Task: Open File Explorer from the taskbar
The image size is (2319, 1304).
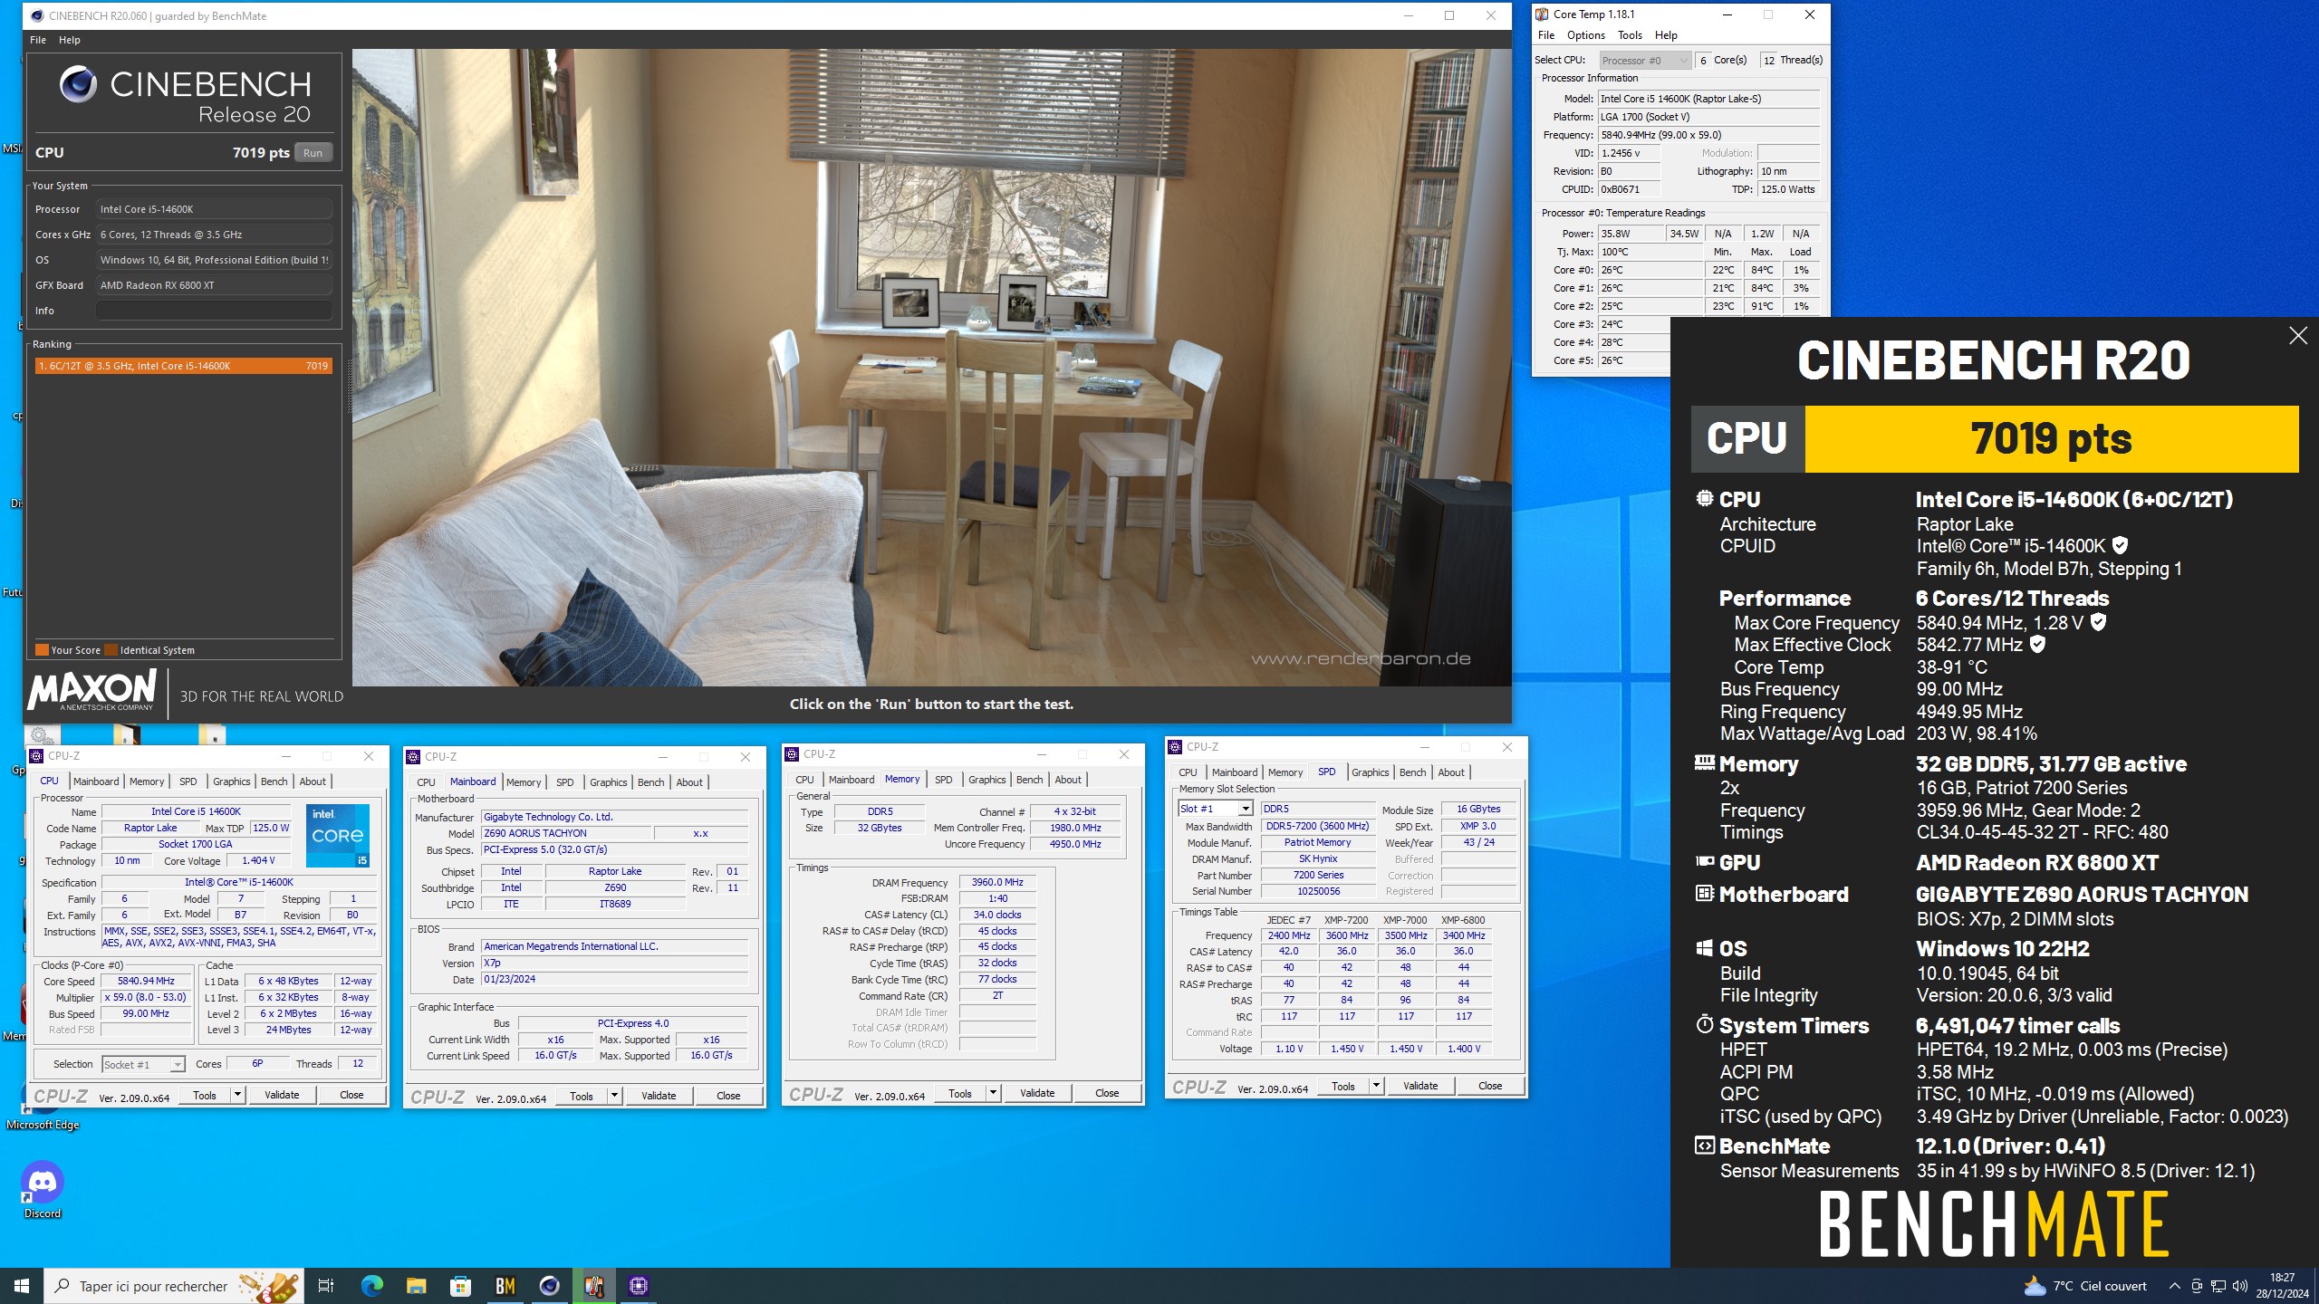Action: click(x=416, y=1286)
